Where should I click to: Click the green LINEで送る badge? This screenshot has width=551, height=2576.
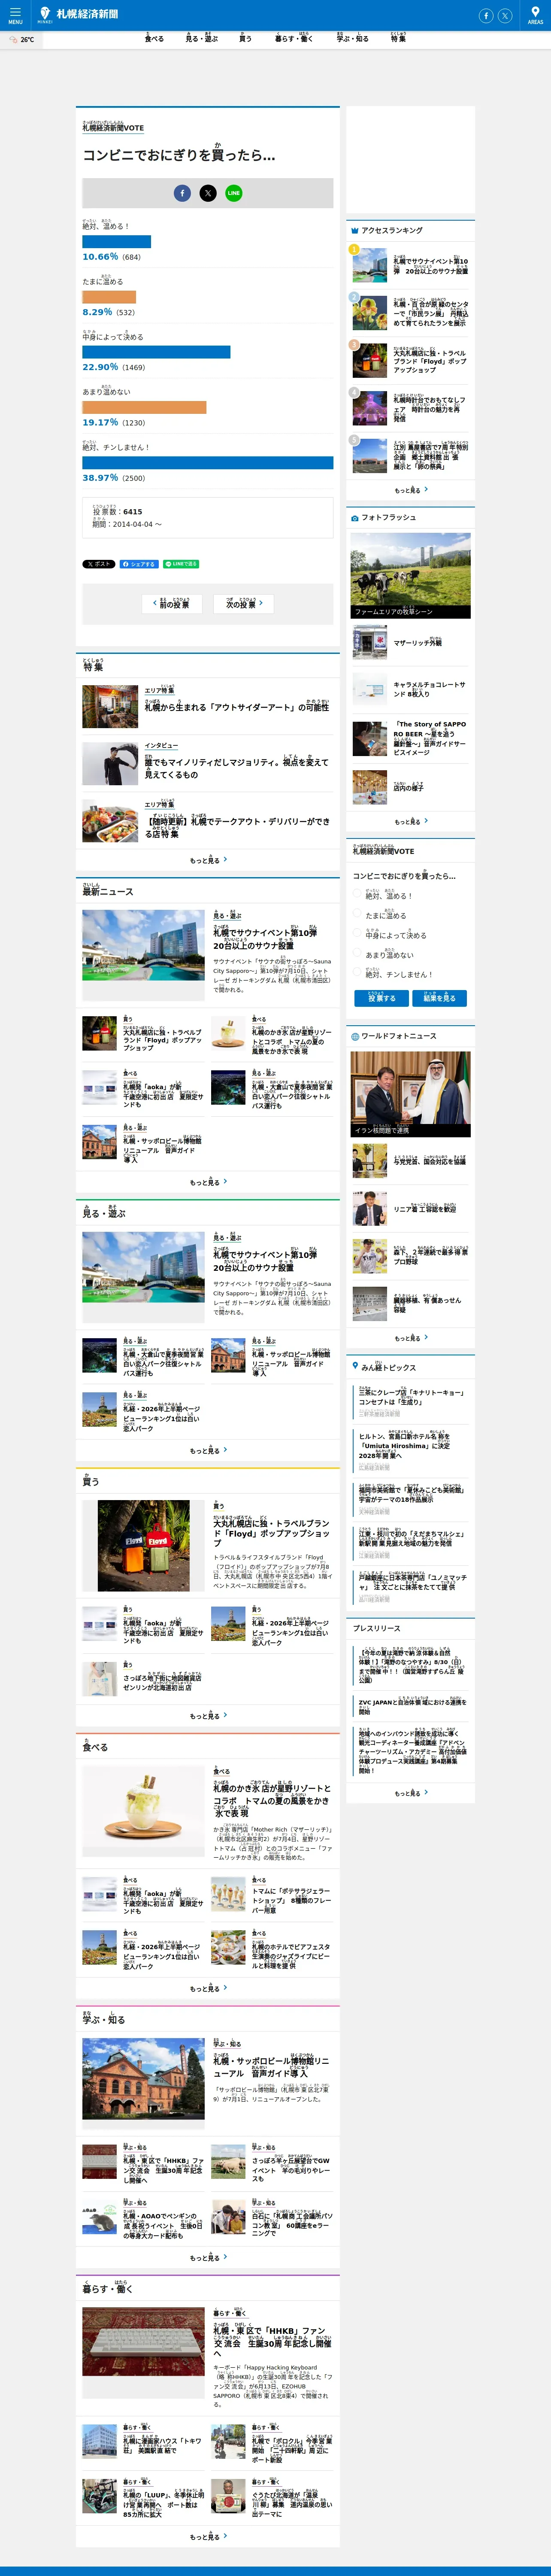point(181,564)
